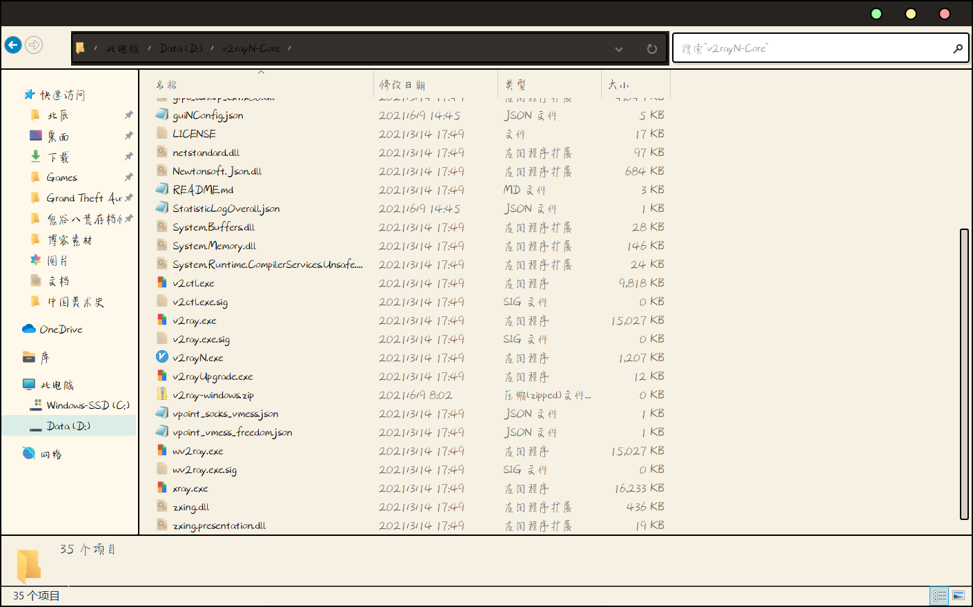
Task: Open OneDrive in the sidebar
Action: pyautogui.click(x=61, y=329)
